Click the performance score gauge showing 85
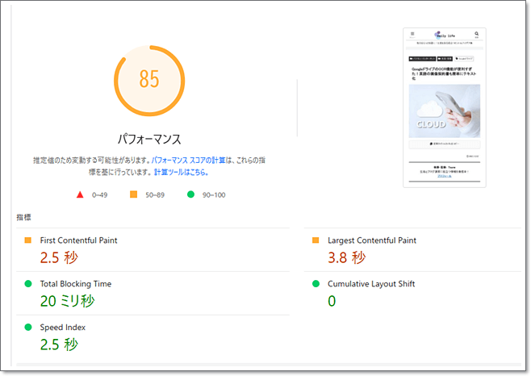 (149, 81)
